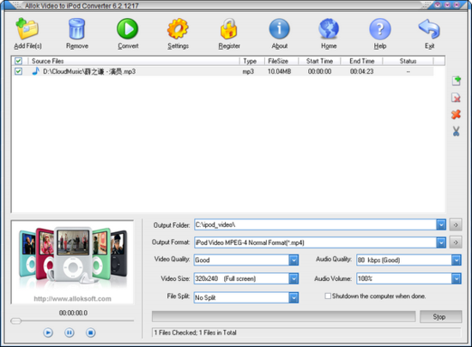Uncheck the mp3 file row checkbox
Screen dimensions: 472x347
click(x=18, y=71)
